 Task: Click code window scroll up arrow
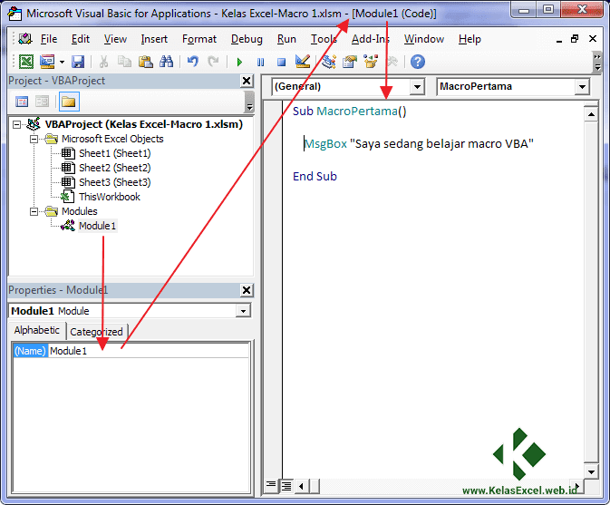pos(591,114)
